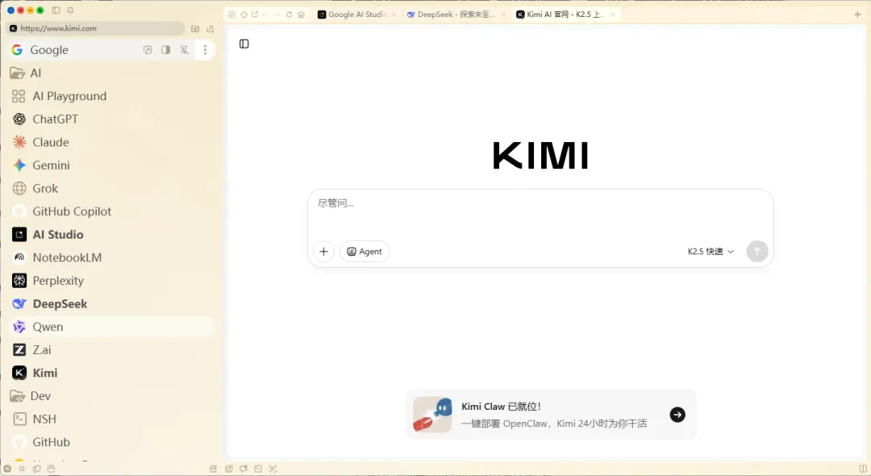Click the picture-in-picture icon in bottom bar
This screenshot has height=476, width=871.
229,469
